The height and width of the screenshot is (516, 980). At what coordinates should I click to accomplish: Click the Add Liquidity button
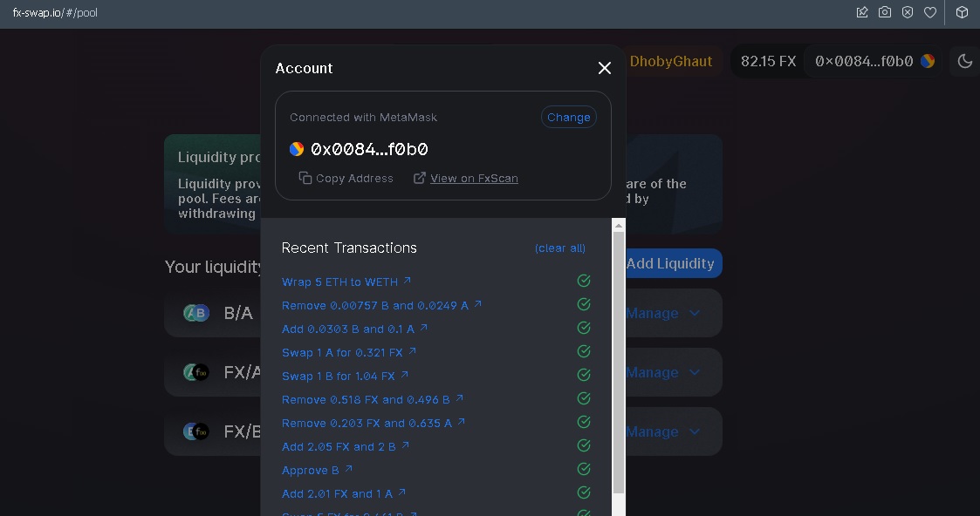670,263
